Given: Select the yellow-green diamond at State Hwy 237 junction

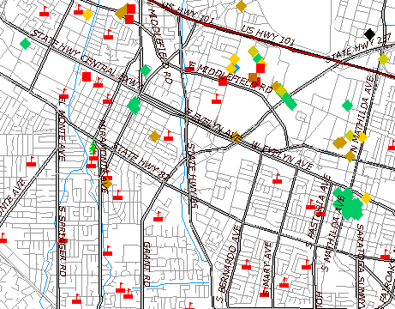Looking at the screenshot, I should click(384, 59).
